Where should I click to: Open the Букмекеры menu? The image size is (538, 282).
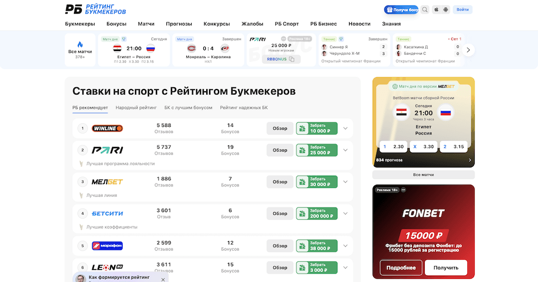80,24
